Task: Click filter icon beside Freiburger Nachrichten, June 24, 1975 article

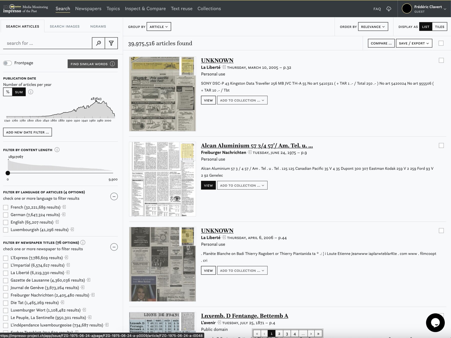Action: 250,152
